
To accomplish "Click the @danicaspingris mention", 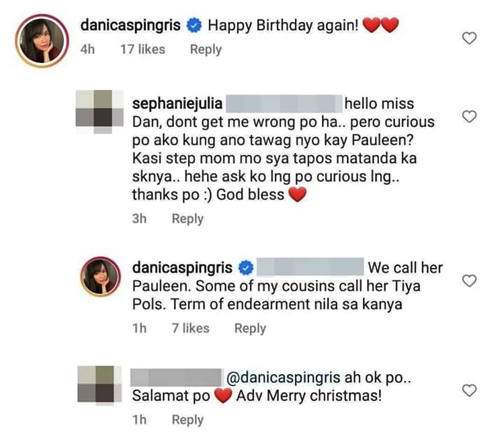I will [x=283, y=378].
